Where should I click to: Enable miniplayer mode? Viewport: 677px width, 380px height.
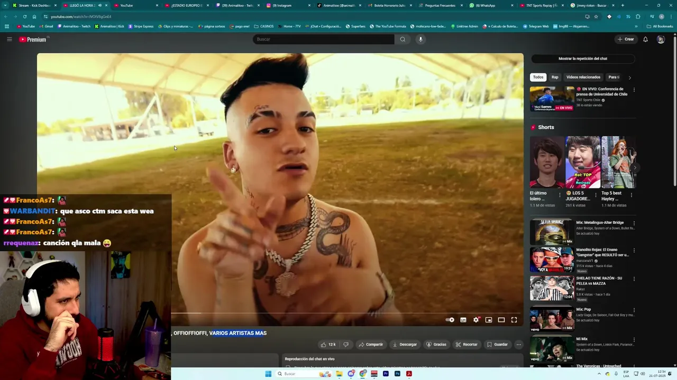tap(489, 320)
